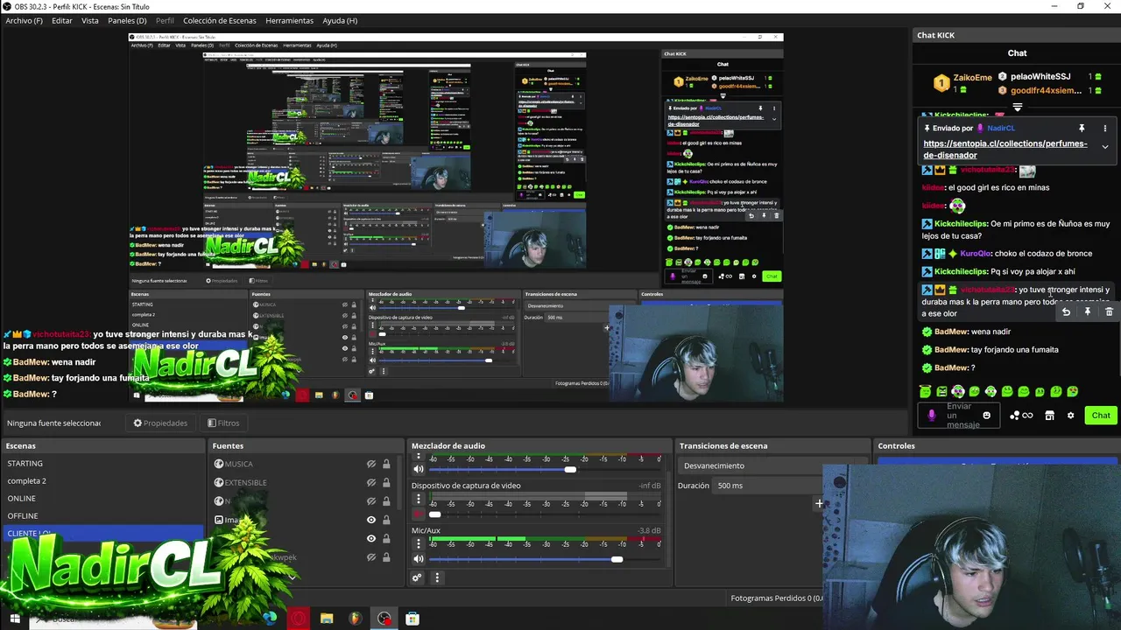Show the EXTENSIBLE source with its eye icon
The width and height of the screenshot is (1121, 630).
coord(371,482)
